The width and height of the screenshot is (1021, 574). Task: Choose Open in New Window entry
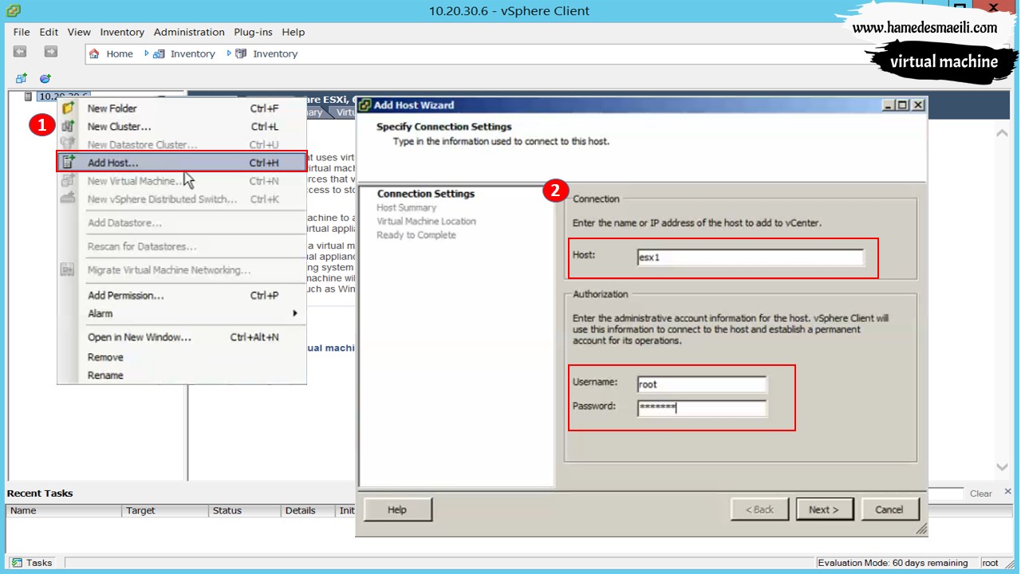pos(182,337)
